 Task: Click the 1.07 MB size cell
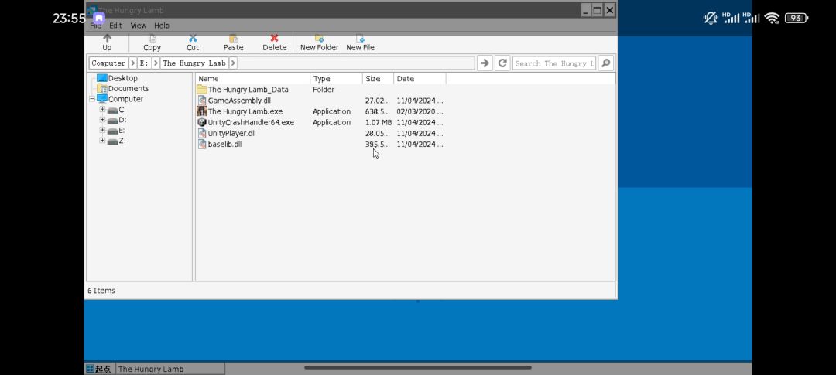click(x=379, y=122)
